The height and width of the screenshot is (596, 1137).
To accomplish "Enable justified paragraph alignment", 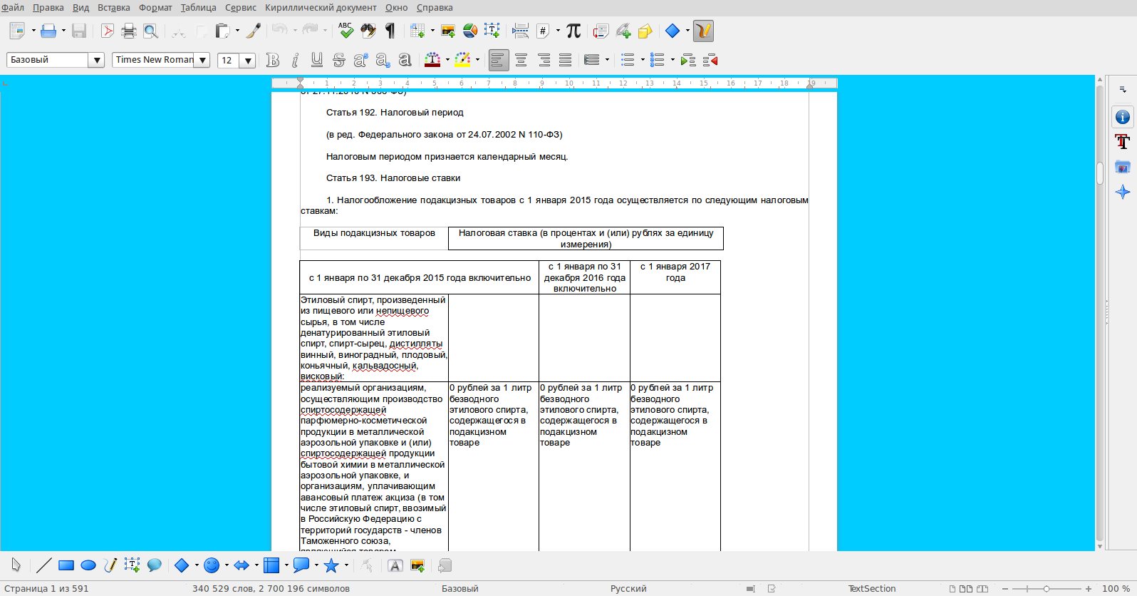I will tap(566, 61).
